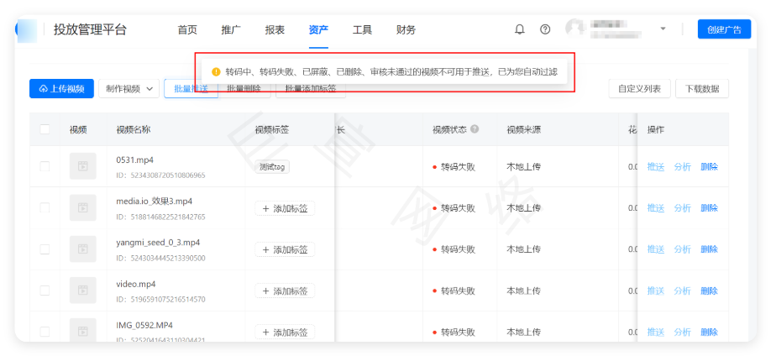Open thumbnail of IMG_0592.MP4
The width and height of the screenshot is (771, 356).
[82, 331]
